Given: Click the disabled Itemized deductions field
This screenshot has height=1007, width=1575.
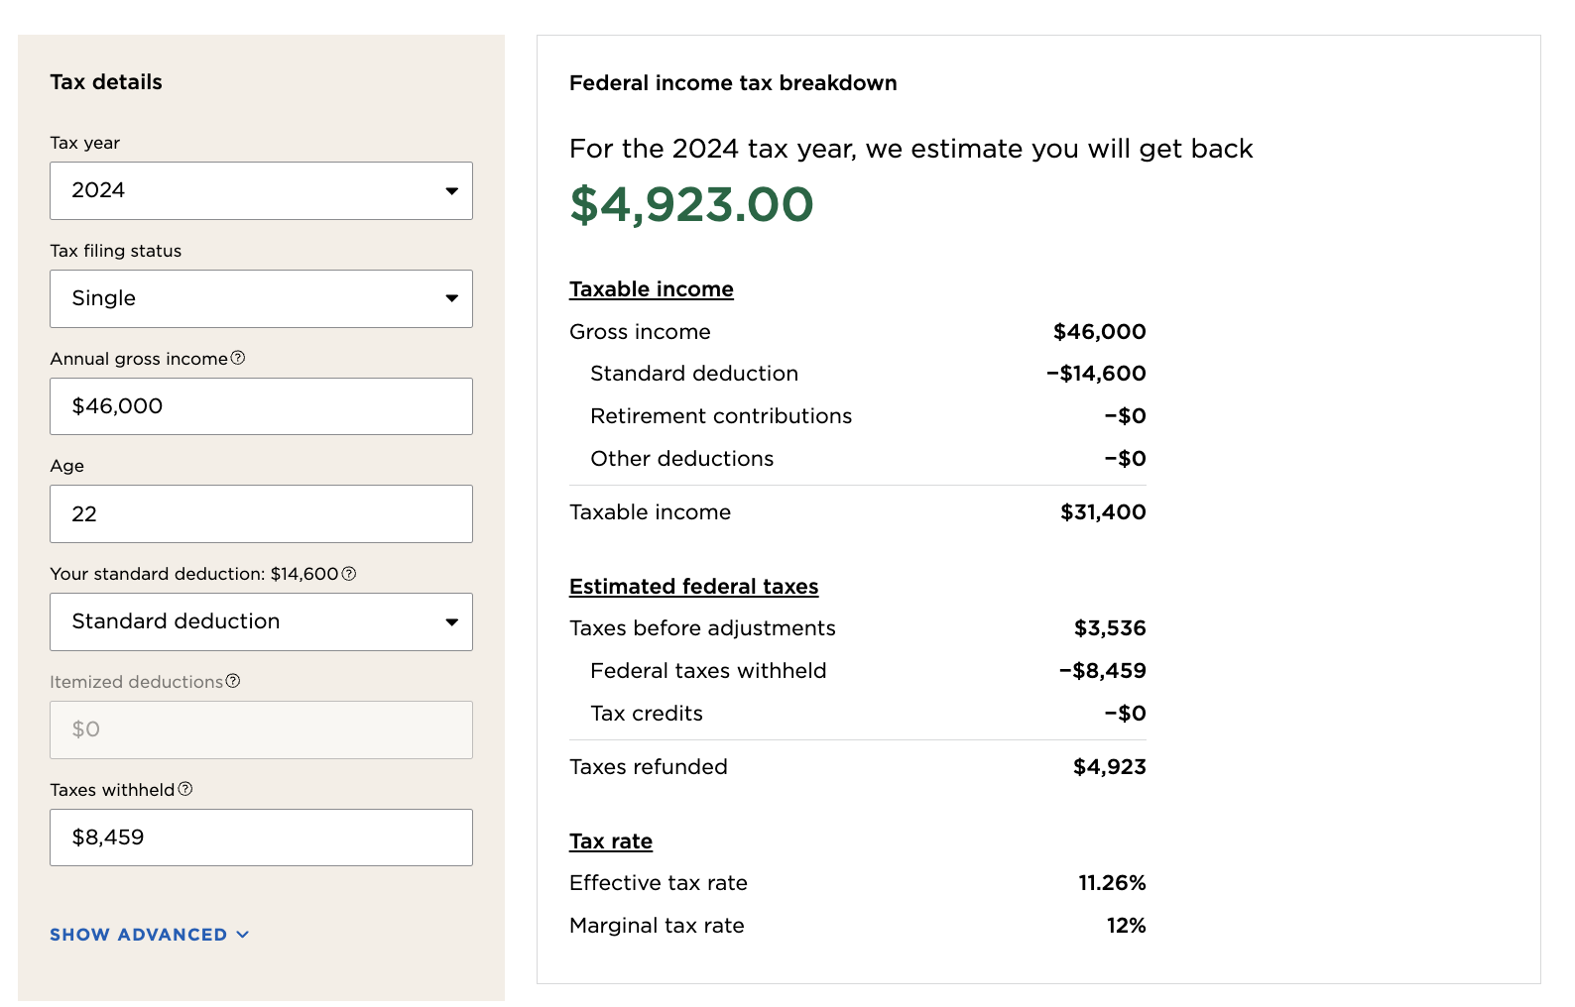Looking at the screenshot, I should [261, 729].
